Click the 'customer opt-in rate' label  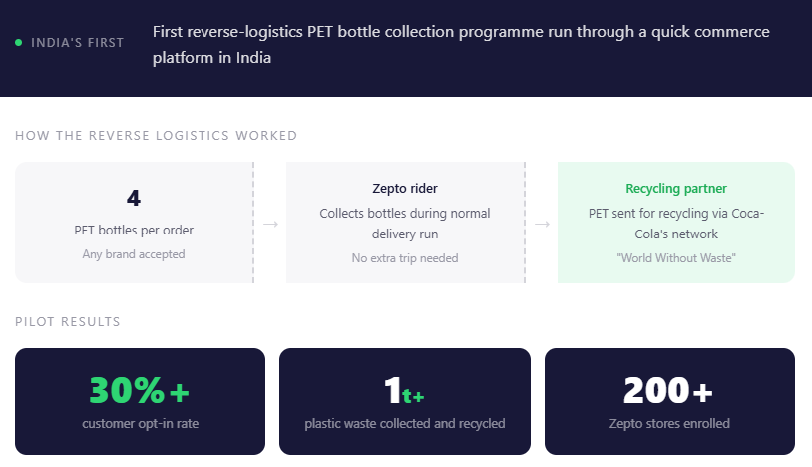(140, 424)
